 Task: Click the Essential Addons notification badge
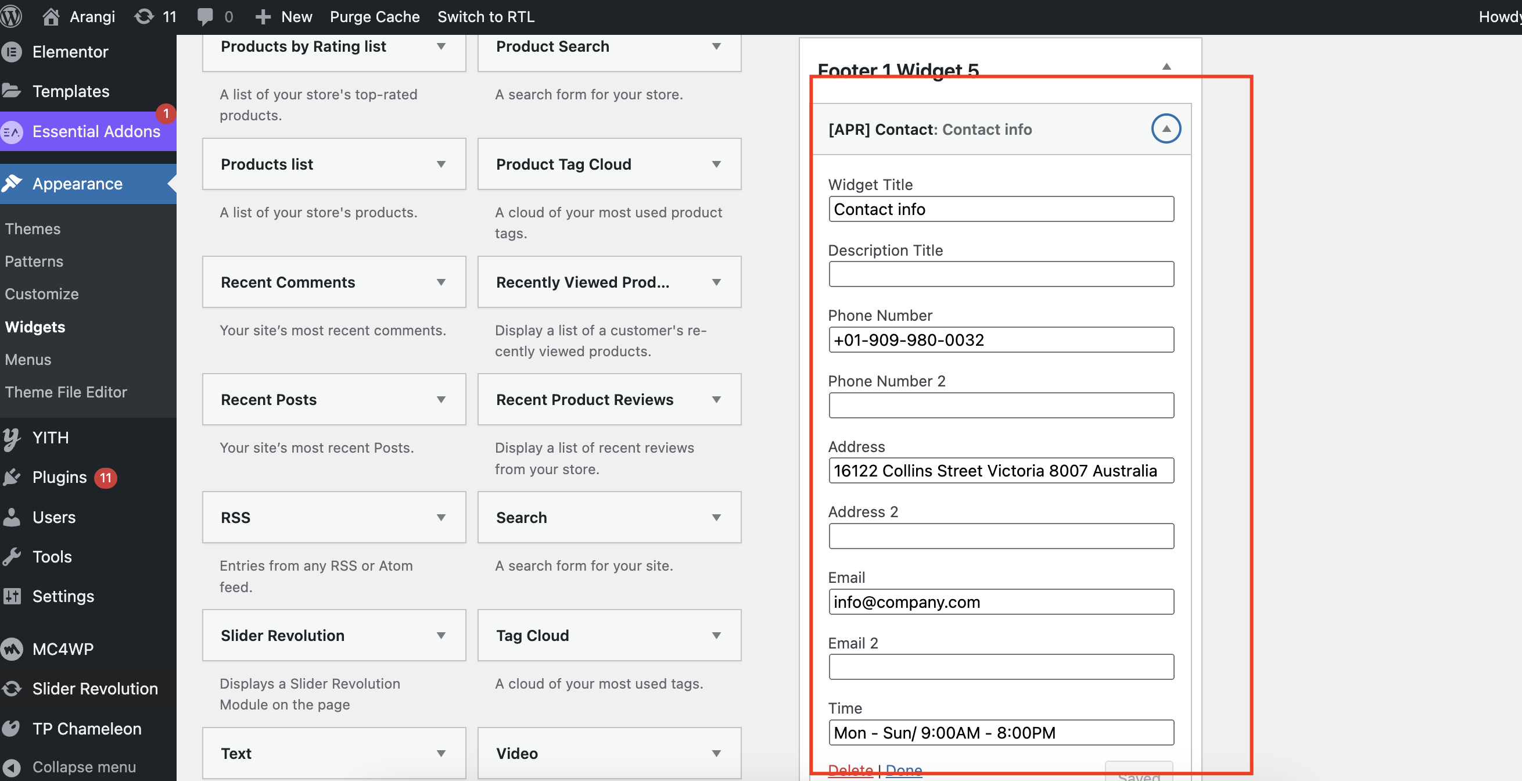tap(166, 113)
